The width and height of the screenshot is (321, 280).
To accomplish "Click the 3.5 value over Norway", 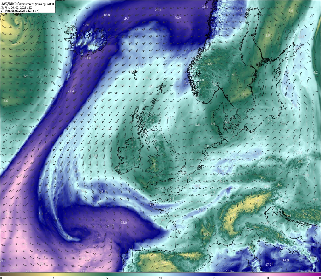I will click(x=209, y=64).
